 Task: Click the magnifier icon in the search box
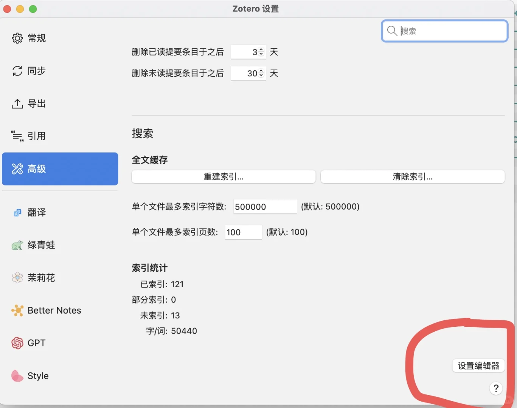pos(392,31)
